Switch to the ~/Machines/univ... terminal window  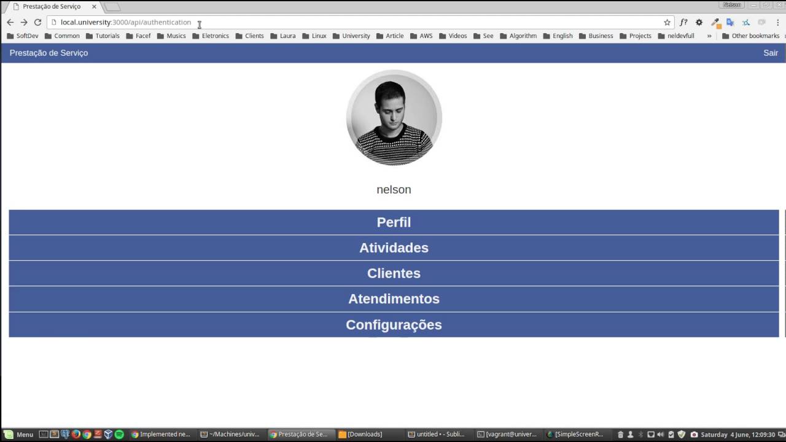pyautogui.click(x=232, y=434)
